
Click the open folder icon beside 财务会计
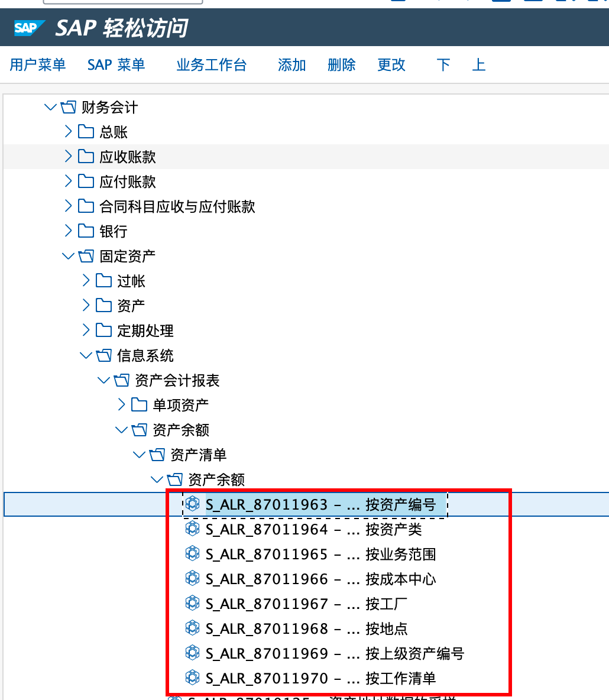pos(69,107)
